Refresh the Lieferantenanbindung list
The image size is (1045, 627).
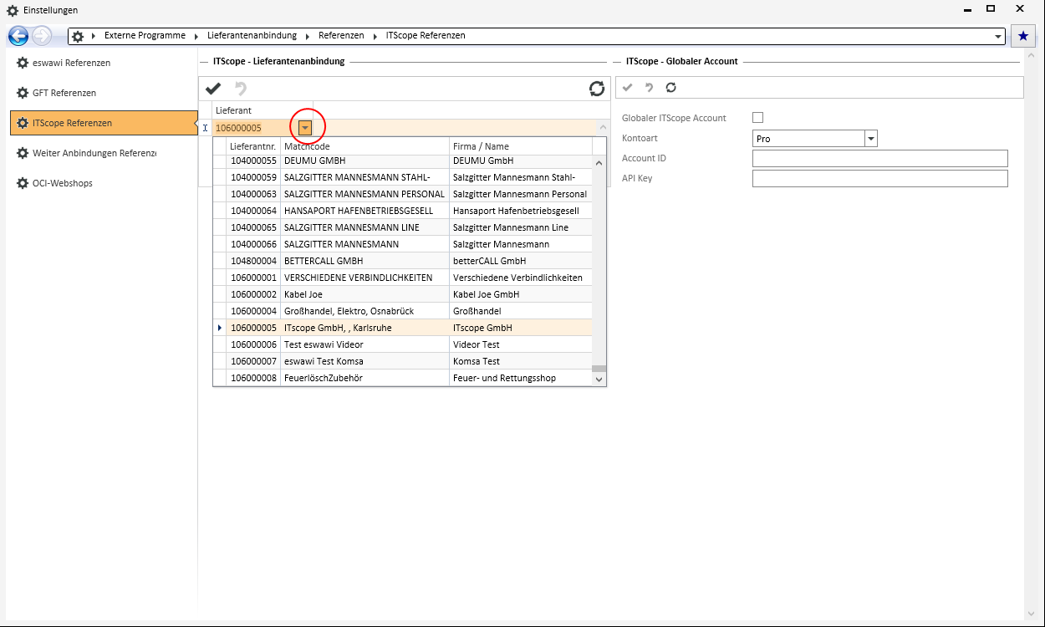point(596,88)
